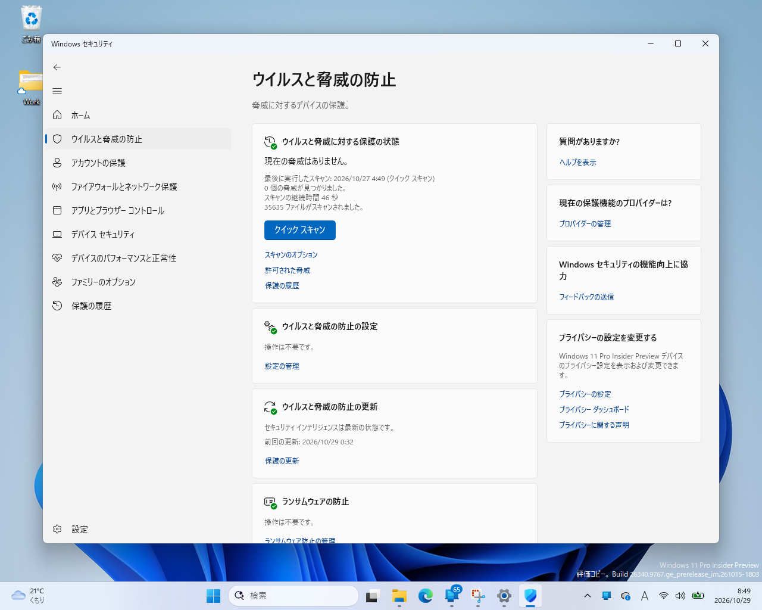Open プライバシー ダッシュボード link
The height and width of the screenshot is (610, 762).
click(x=594, y=409)
